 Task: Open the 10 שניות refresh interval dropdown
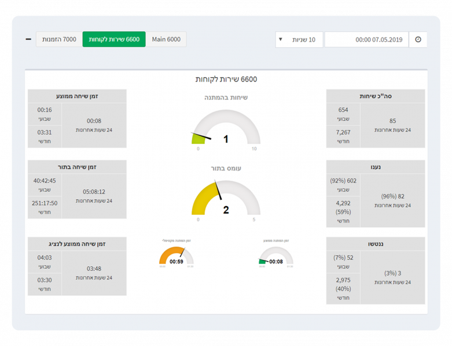point(299,40)
